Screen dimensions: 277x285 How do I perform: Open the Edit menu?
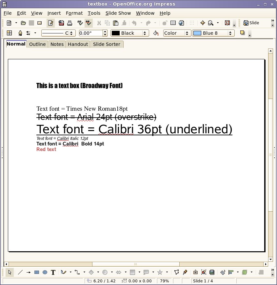[21, 13]
